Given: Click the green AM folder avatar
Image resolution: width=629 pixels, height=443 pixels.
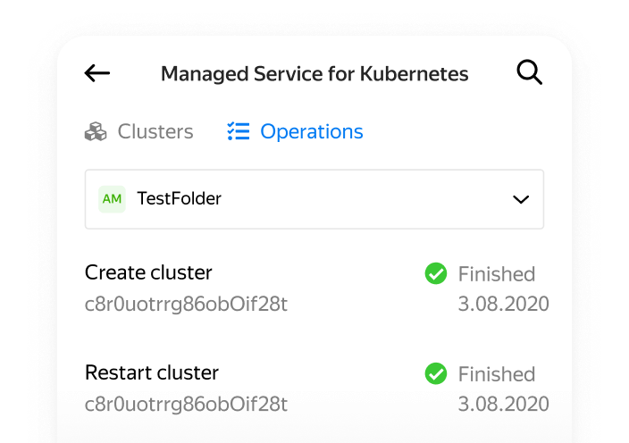Looking at the screenshot, I should click(112, 199).
